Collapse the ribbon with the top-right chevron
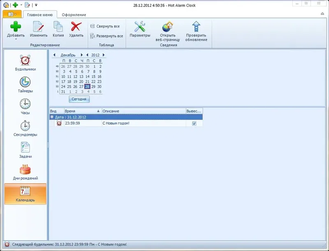 click(322, 14)
